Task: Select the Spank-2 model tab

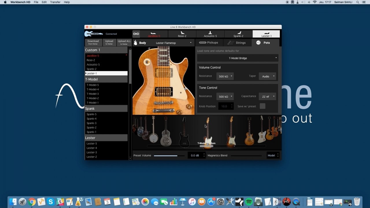Action: [238, 34]
